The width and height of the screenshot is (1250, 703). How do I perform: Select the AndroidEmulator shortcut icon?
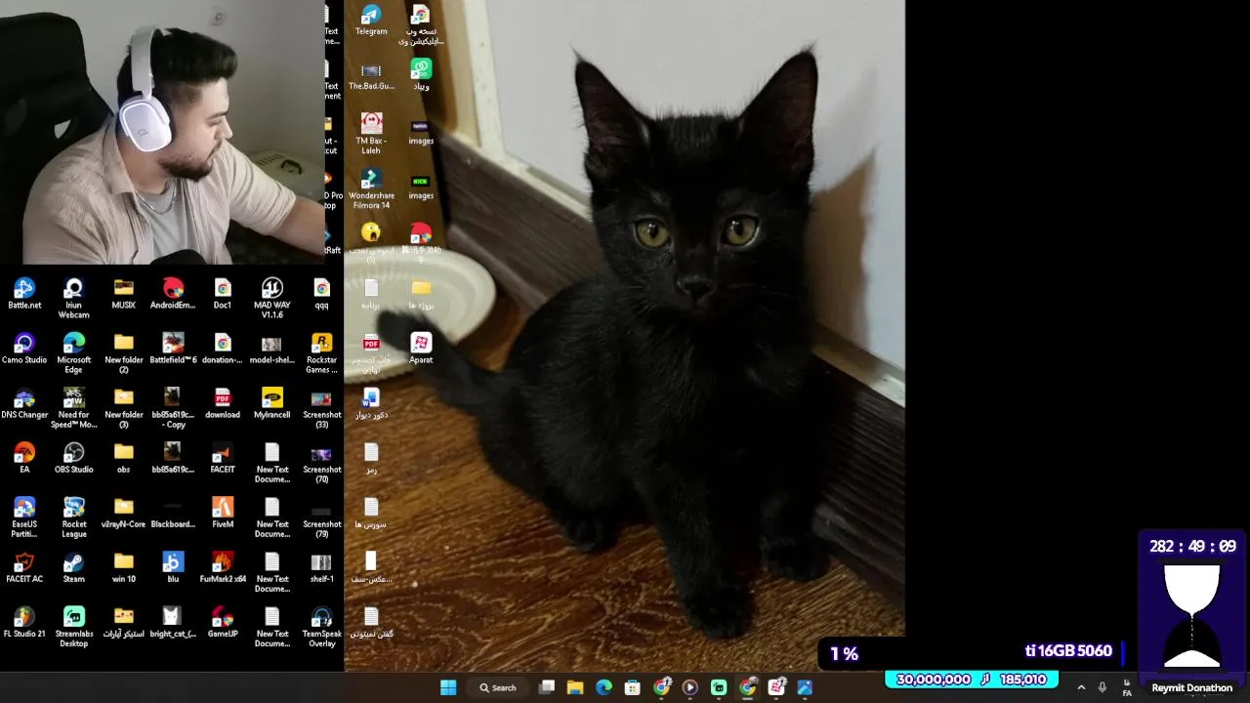173,293
